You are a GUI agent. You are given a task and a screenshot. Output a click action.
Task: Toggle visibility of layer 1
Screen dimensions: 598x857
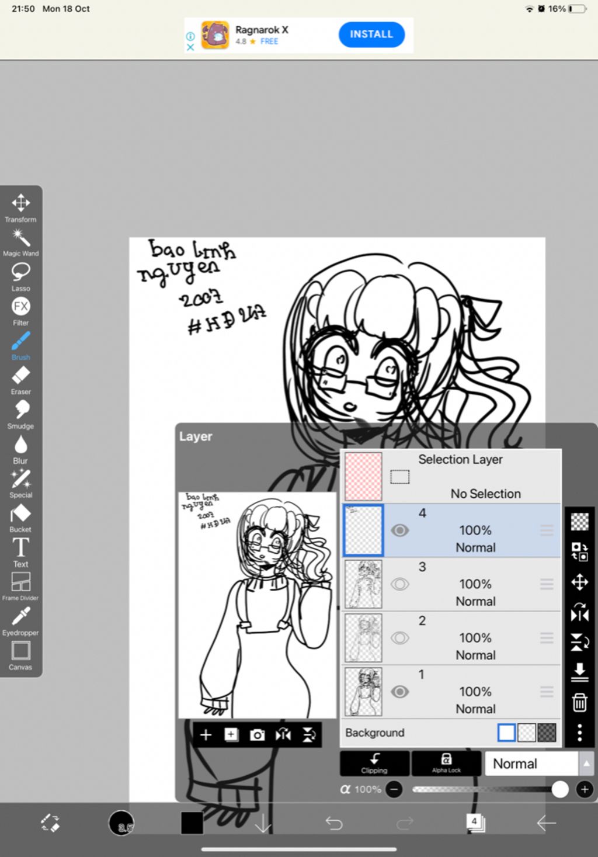point(400,692)
